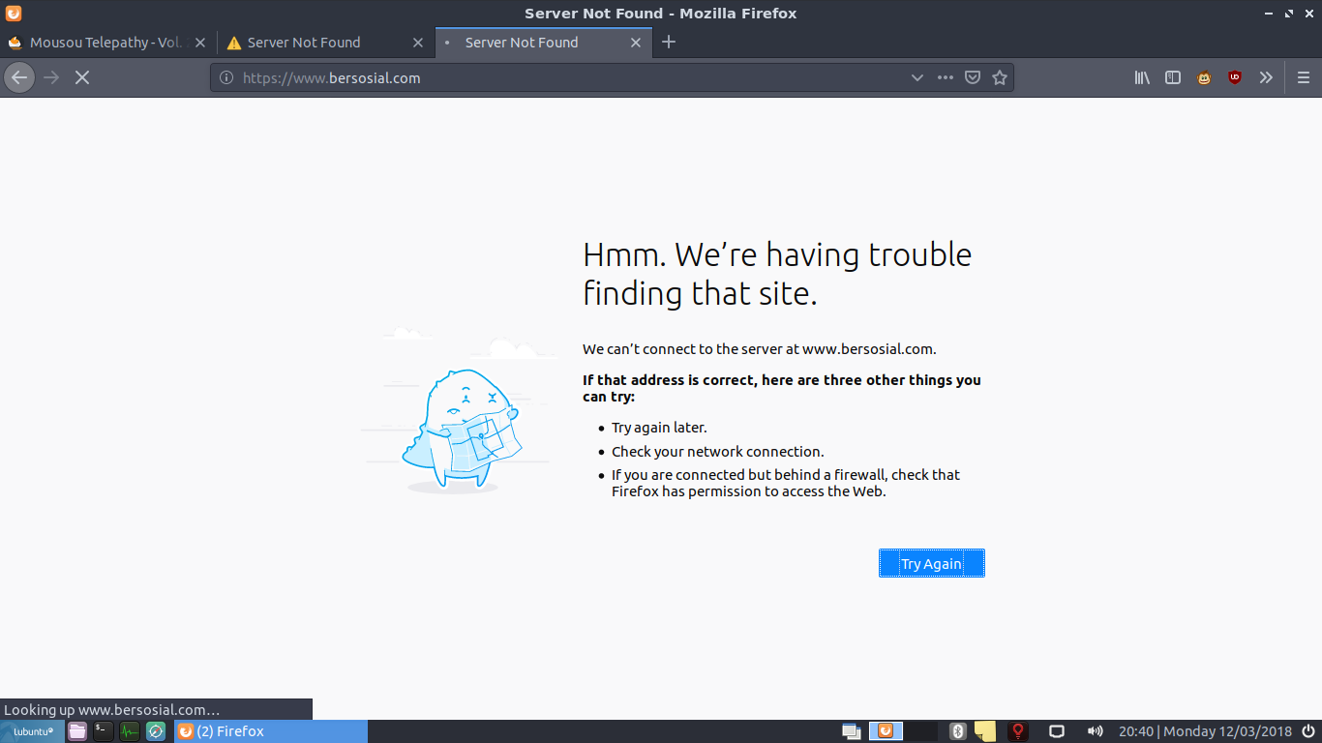This screenshot has height=743, width=1322.
Task: Switch to second workspace in pager
Action: coord(921,731)
